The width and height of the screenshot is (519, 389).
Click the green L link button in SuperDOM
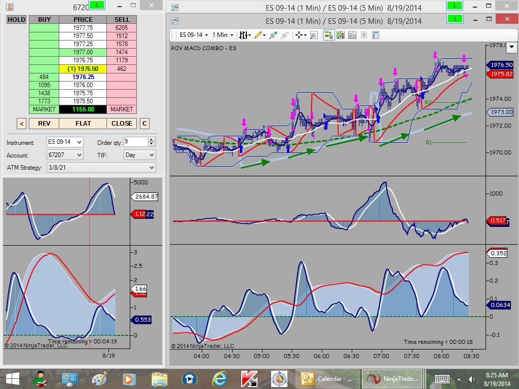pyautogui.click(x=97, y=5)
